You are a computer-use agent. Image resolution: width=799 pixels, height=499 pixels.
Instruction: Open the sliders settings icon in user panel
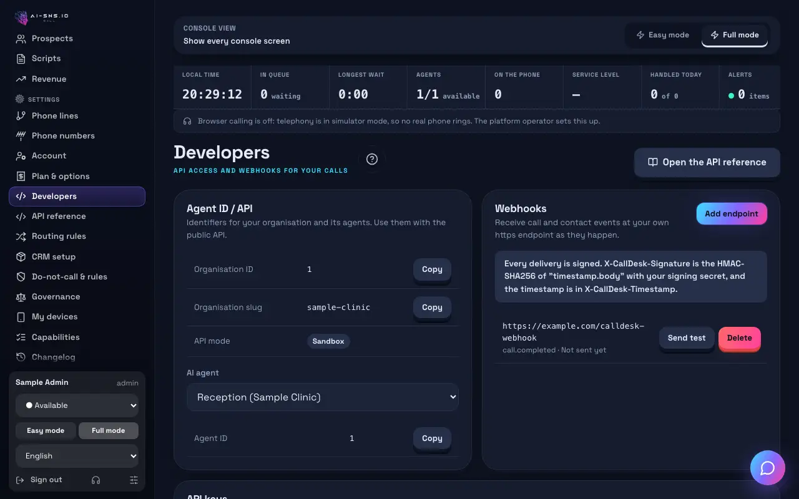[x=134, y=480]
